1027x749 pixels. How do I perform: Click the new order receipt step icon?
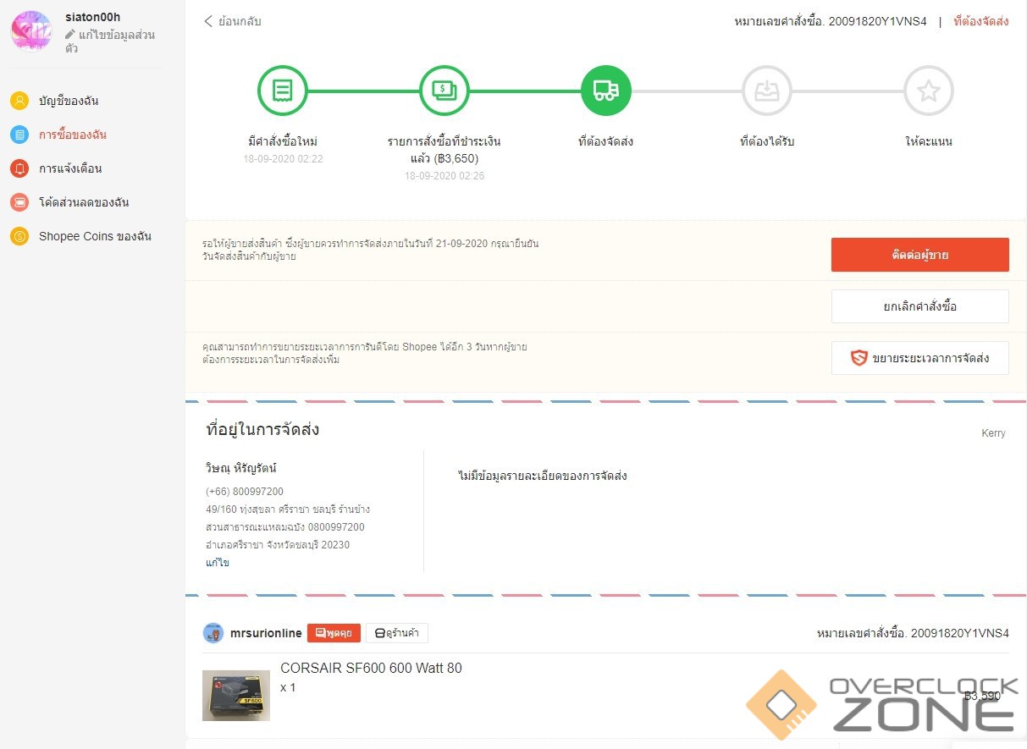point(282,91)
